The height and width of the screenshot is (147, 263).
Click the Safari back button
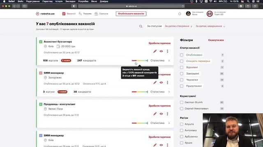(14, 6)
